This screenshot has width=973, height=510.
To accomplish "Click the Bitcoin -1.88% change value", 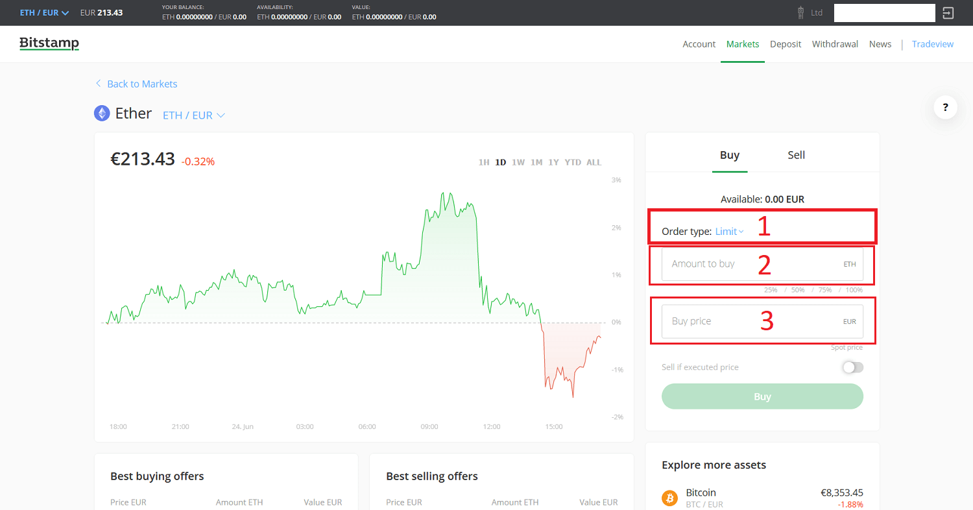I will click(x=851, y=505).
